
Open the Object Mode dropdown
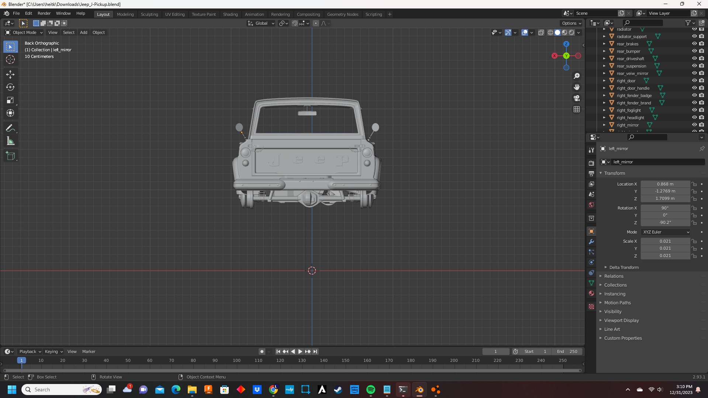24,32
